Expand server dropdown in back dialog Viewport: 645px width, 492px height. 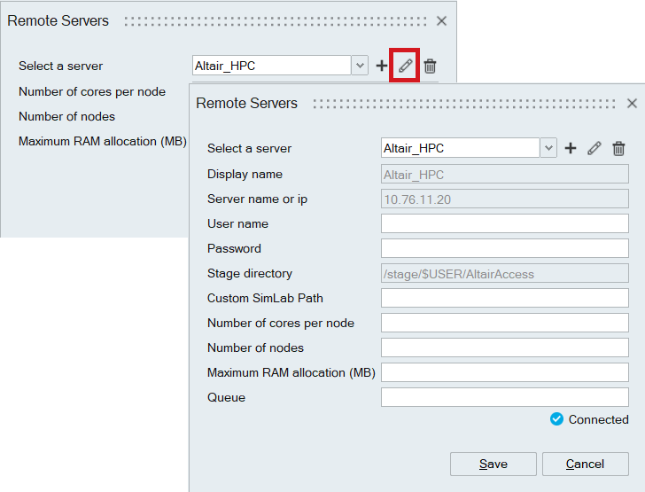point(360,66)
